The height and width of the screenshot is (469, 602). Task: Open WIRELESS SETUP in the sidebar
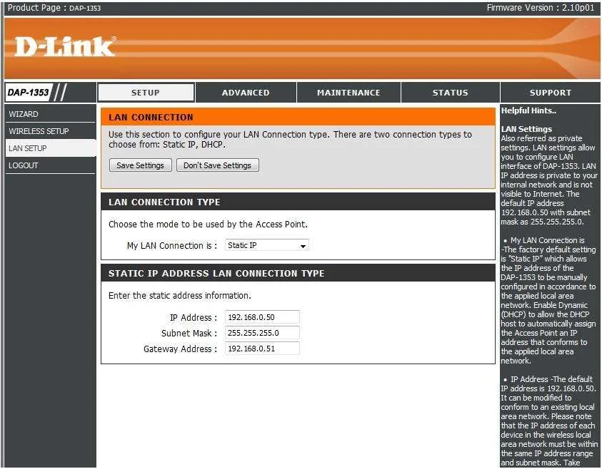click(50, 131)
